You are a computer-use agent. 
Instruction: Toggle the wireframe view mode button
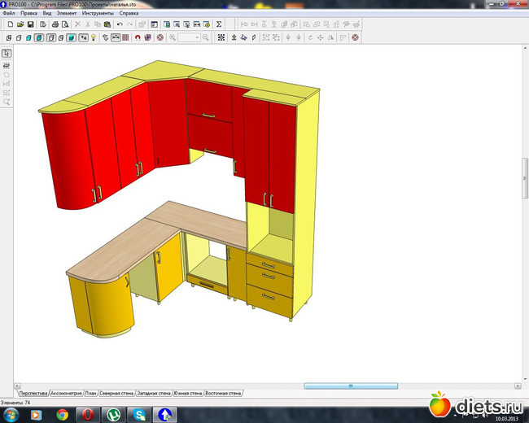tap(8, 37)
